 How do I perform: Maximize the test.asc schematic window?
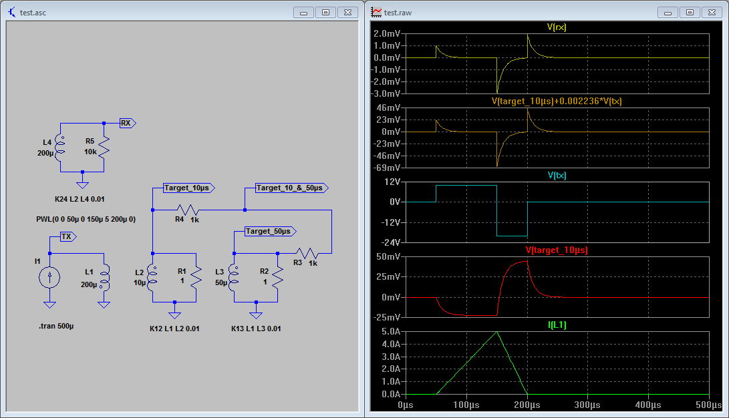point(325,12)
